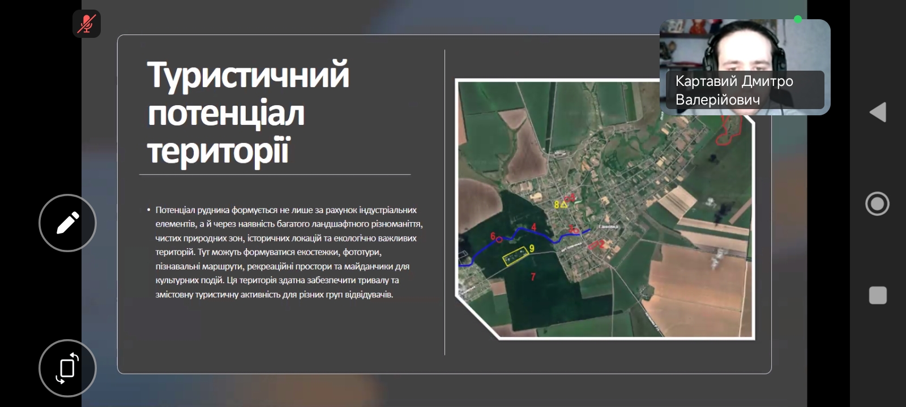Tap the rotate screen button
906x407 pixels.
pos(67,369)
